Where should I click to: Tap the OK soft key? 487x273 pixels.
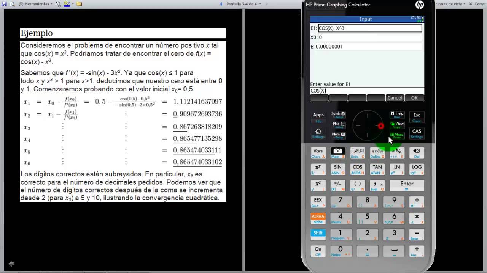tap(414, 98)
